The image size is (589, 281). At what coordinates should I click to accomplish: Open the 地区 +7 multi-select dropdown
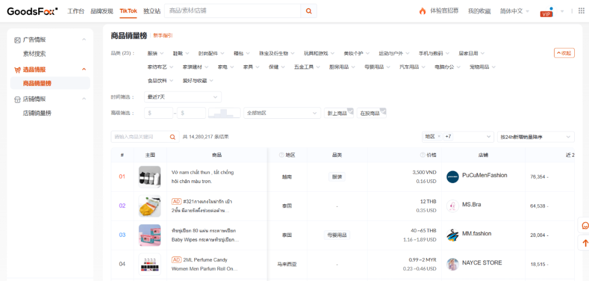[458, 137]
